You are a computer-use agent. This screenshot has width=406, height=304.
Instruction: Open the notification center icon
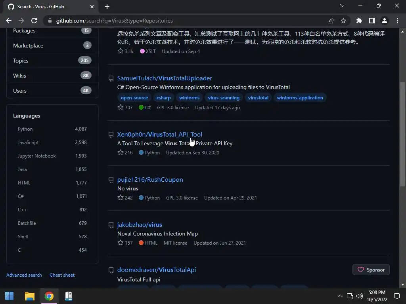(396, 296)
